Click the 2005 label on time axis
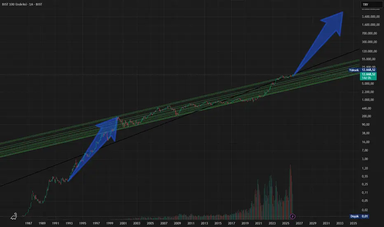Image resolution: width=384 pixels, height=227 pixels. 150,223
